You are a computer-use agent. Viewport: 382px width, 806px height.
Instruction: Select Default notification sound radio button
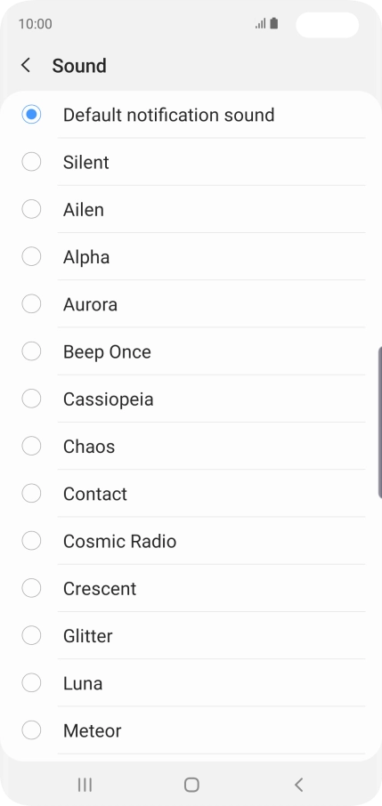coord(31,115)
